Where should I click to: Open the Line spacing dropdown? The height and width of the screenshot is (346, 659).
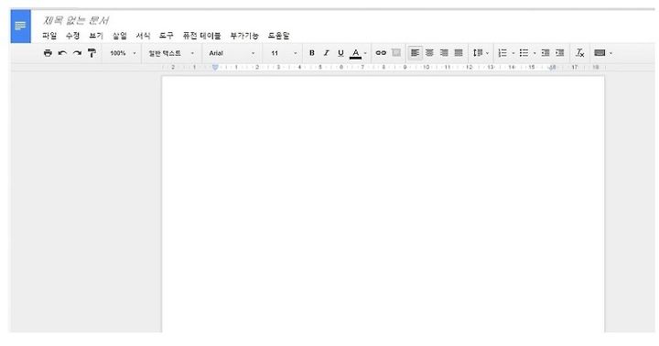(481, 53)
